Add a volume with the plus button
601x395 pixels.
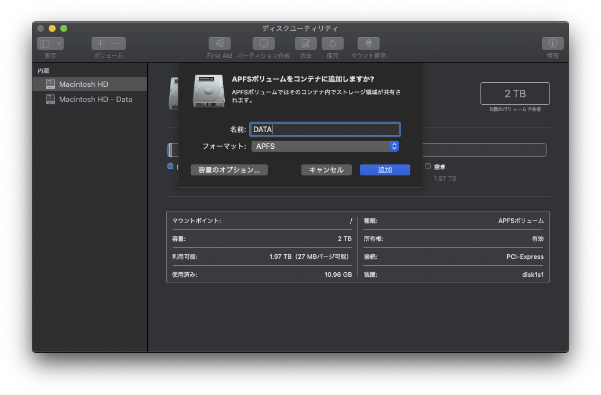point(100,43)
